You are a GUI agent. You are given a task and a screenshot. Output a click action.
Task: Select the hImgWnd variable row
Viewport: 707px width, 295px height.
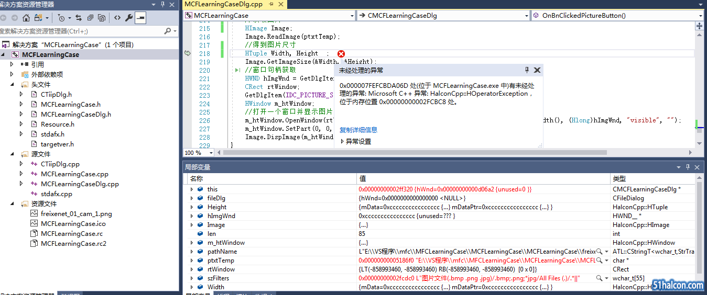pyautogui.click(x=440, y=216)
